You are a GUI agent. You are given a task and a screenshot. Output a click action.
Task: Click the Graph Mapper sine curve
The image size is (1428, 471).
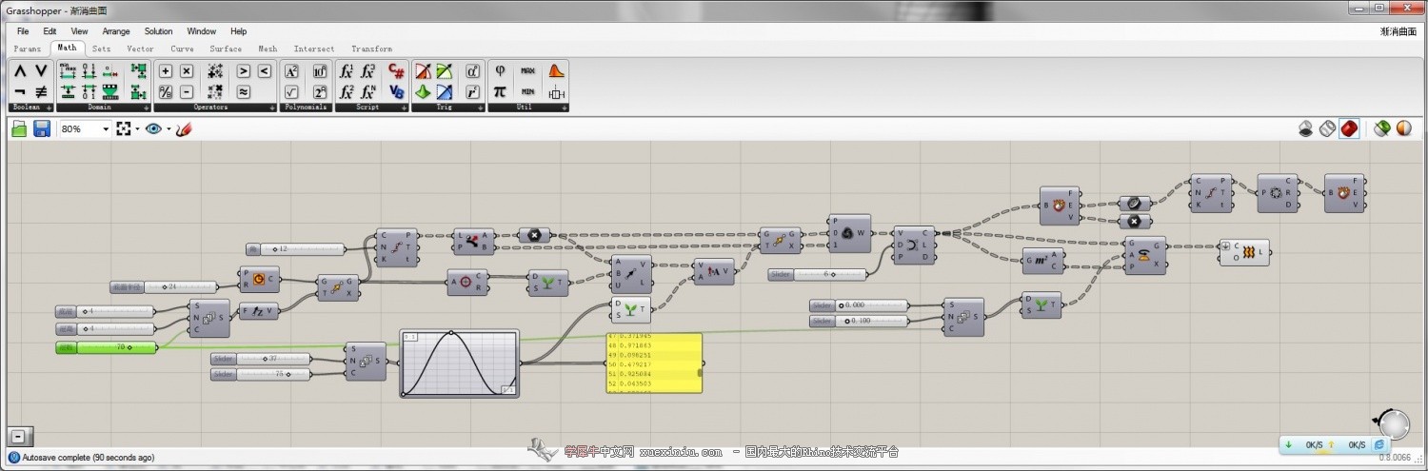pyautogui.click(x=461, y=363)
